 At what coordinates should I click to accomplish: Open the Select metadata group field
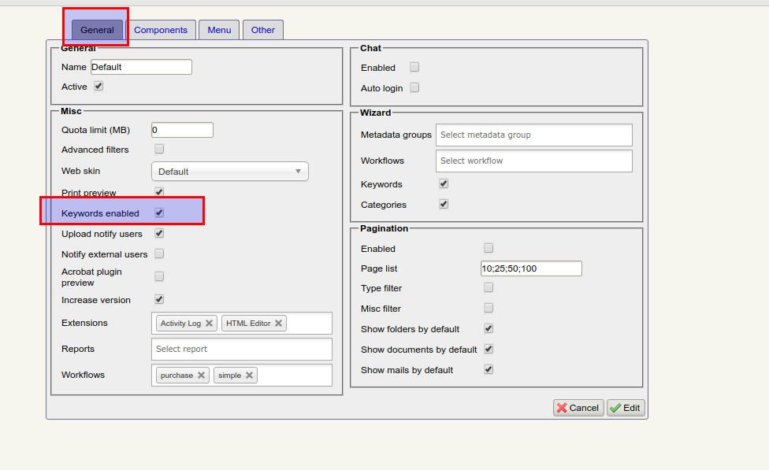pyautogui.click(x=533, y=135)
